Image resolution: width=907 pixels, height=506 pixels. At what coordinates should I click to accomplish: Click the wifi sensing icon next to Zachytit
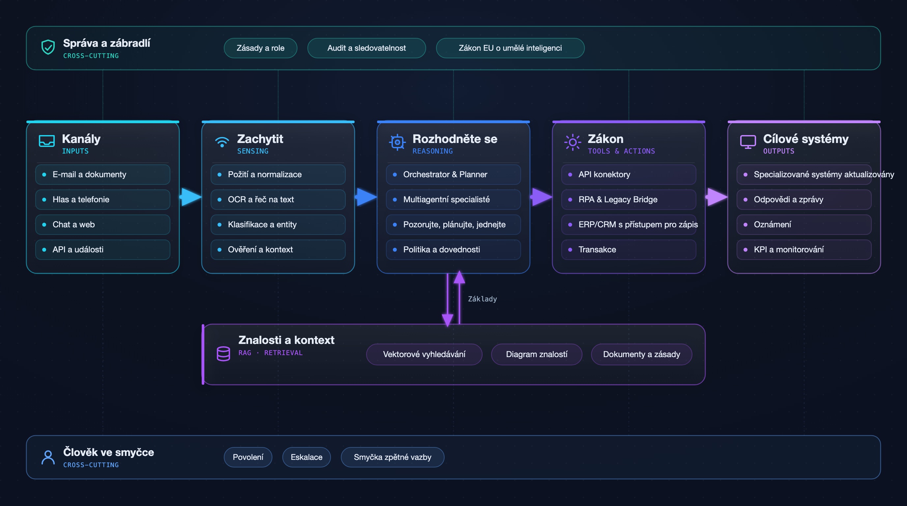(222, 141)
